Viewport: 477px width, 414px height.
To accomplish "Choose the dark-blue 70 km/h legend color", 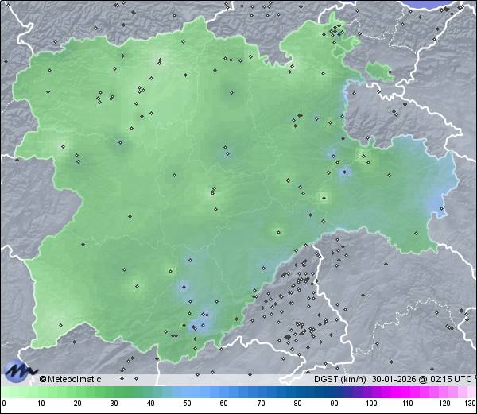I will pyautogui.click(x=259, y=392).
